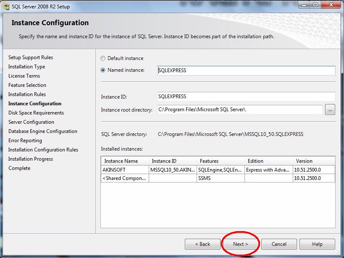Viewport: 344px width, 258px height.
Task: Go to Complete step
Action: (19, 168)
